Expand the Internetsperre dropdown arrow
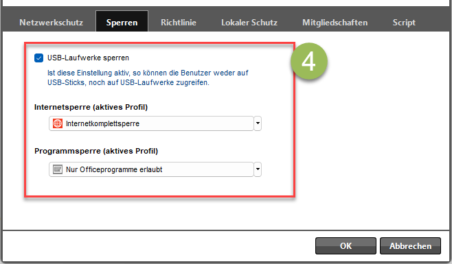 [x=258, y=123]
